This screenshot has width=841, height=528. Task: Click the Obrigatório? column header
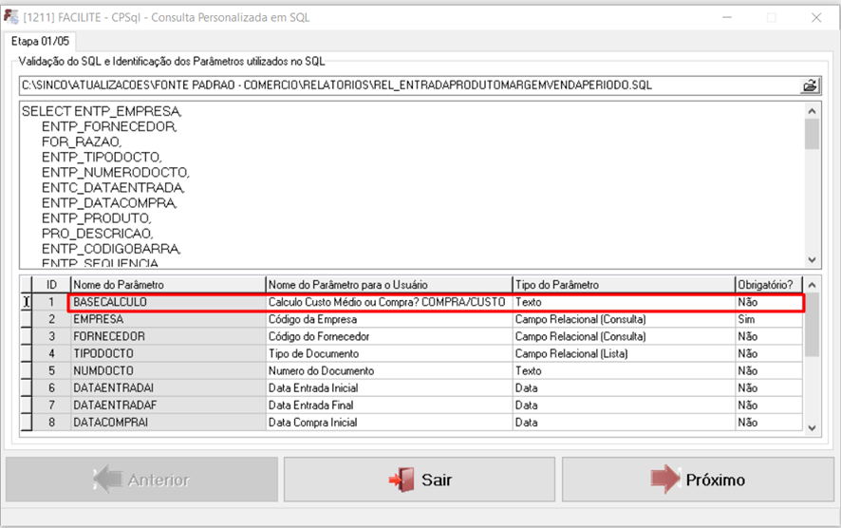coord(768,284)
